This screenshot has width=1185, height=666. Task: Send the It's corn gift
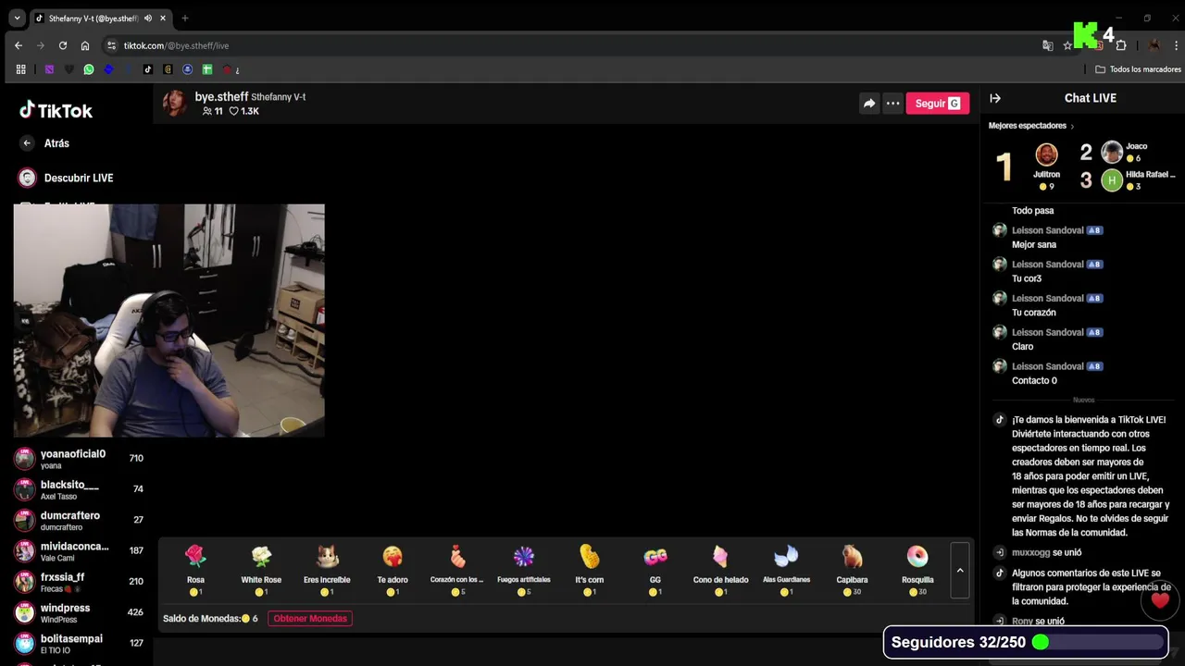pyautogui.click(x=590, y=570)
